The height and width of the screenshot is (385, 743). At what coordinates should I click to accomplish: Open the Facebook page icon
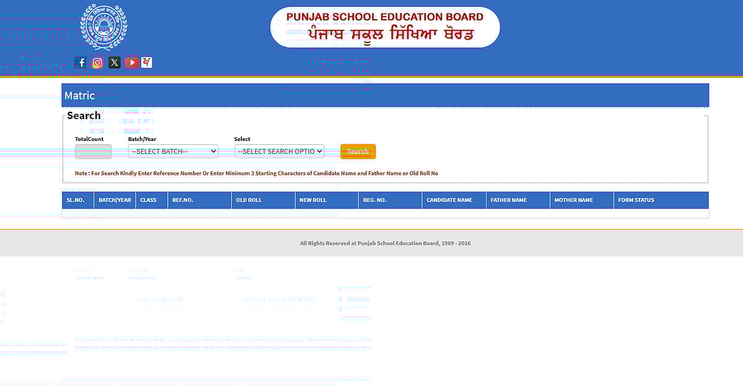click(x=81, y=62)
